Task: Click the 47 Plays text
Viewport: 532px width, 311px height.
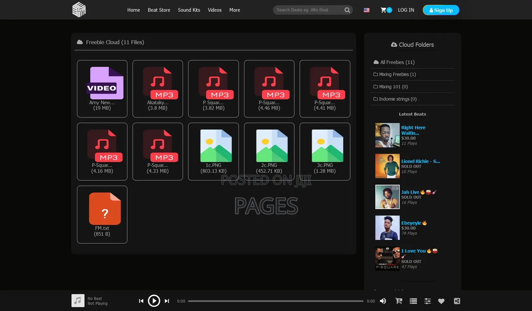Action: pos(409,267)
